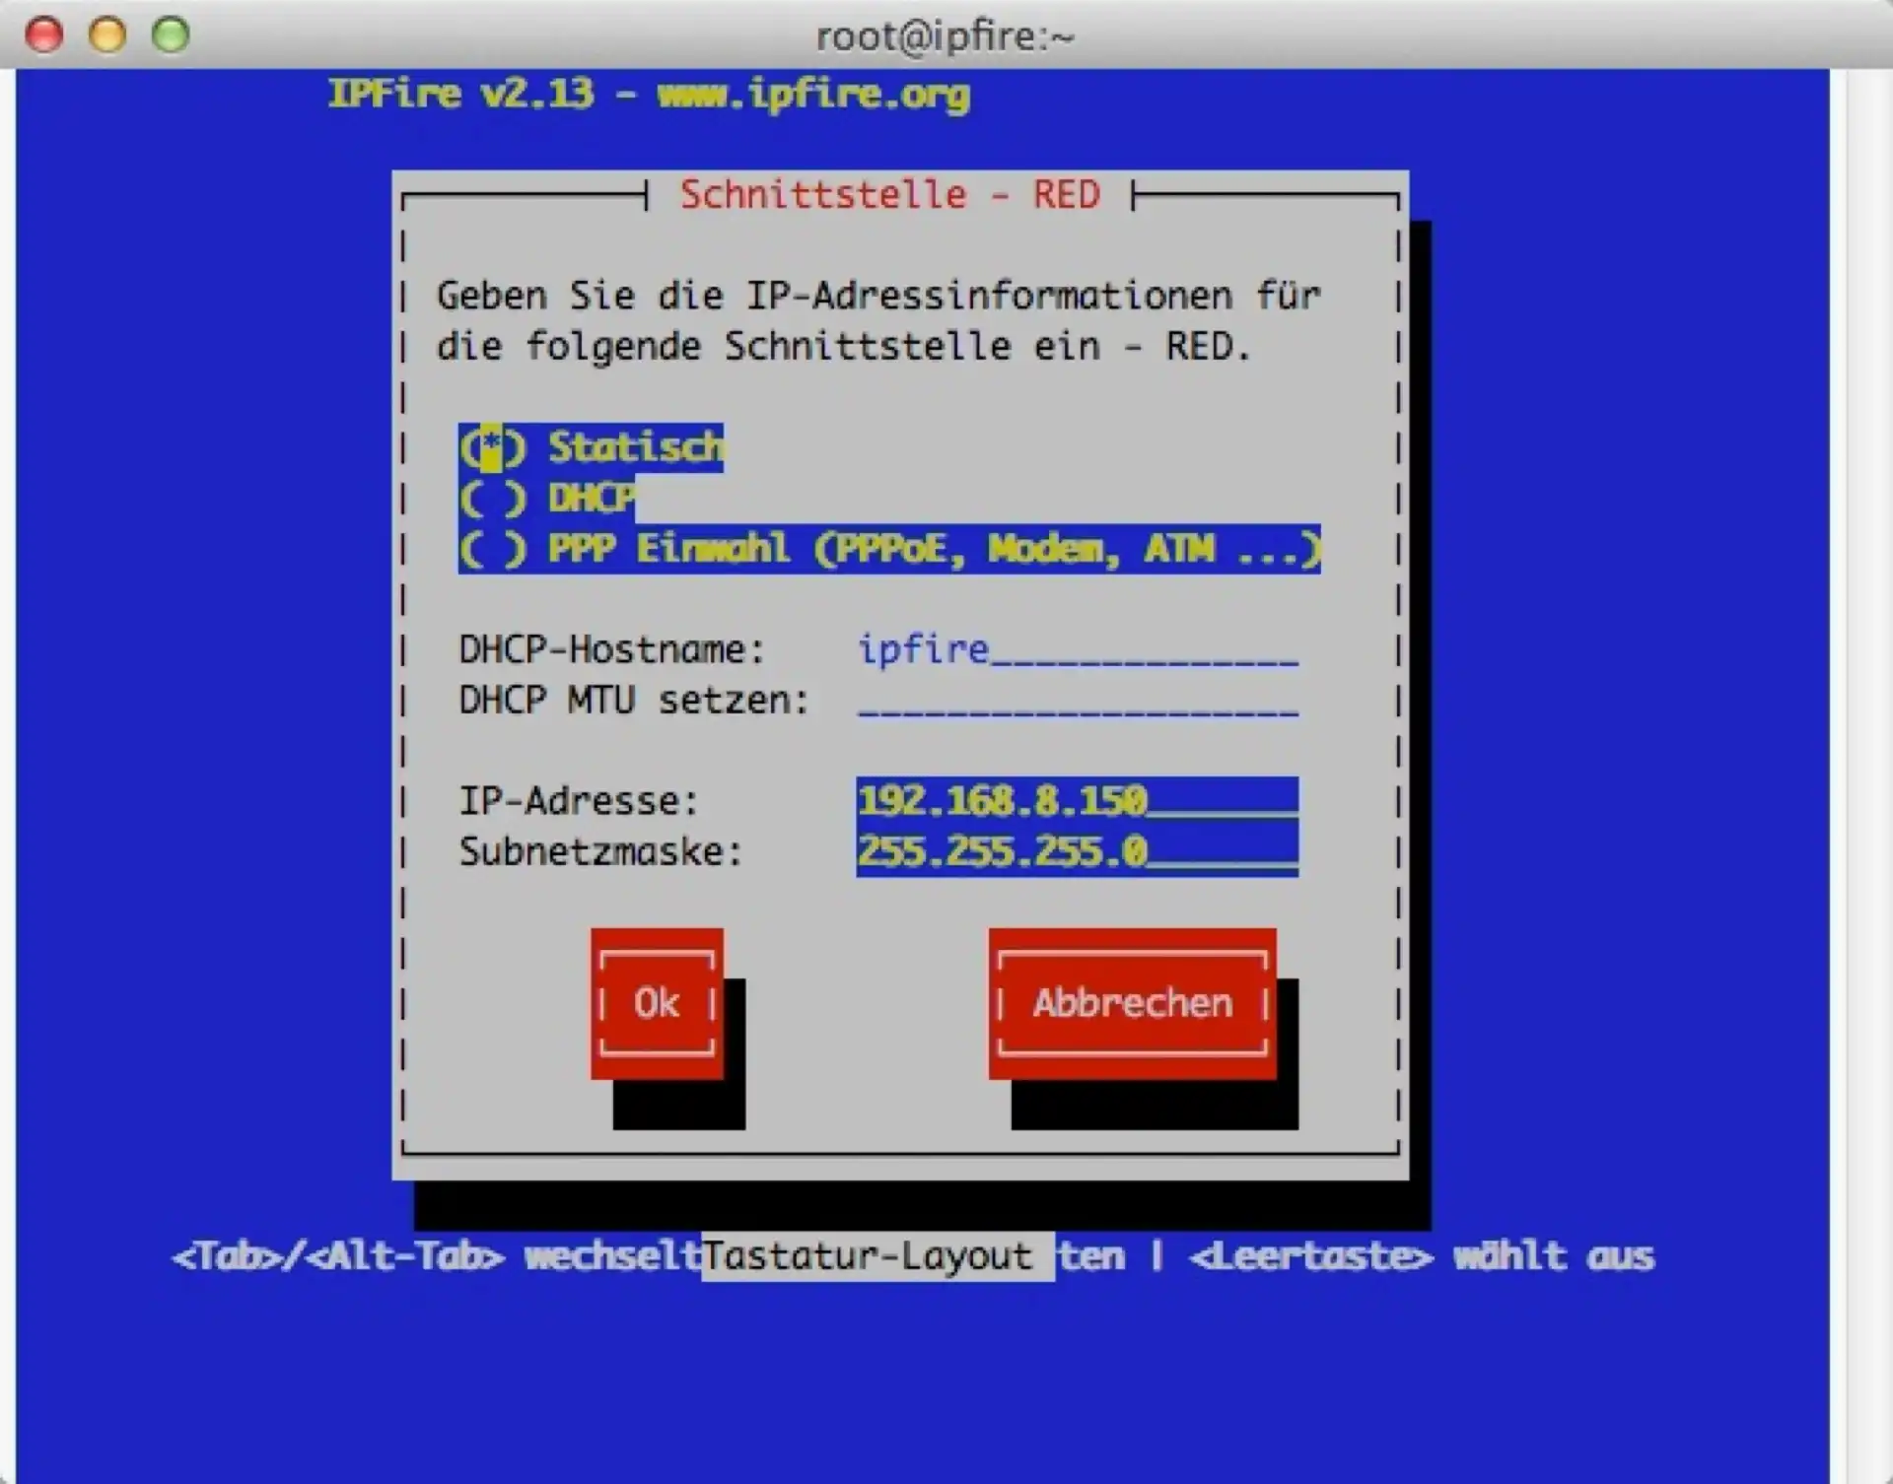Click the IPFire v2.13 header text
This screenshot has width=1893, height=1484.
point(649,94)
